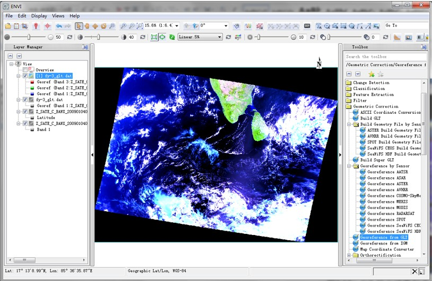Open the Data Manager clipboard icon
This screenshot has width=432, height=281.
16,26
